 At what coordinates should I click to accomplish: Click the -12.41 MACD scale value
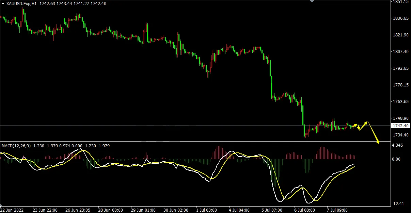pyautogui.click(x=398, y=204)
